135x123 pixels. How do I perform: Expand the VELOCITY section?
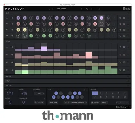[x=67, y=86]
